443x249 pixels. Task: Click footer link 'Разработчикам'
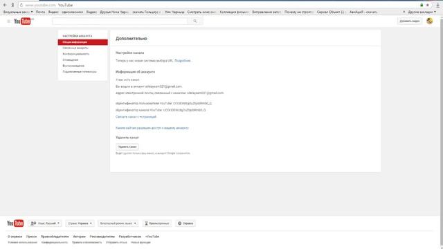pos(129,237)
